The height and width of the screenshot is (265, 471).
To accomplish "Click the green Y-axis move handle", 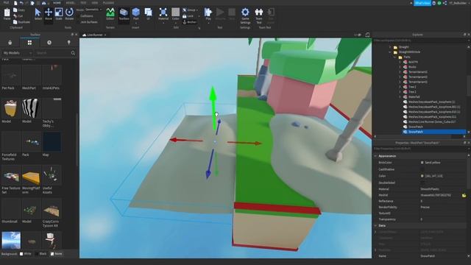I will pyautogui.click(x=213, y=107).
